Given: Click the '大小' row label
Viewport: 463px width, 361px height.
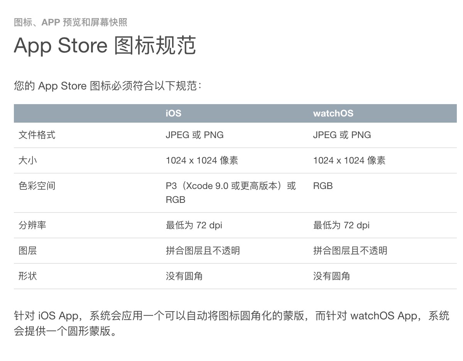Looking at the screenshot, I should coord(28,160).
